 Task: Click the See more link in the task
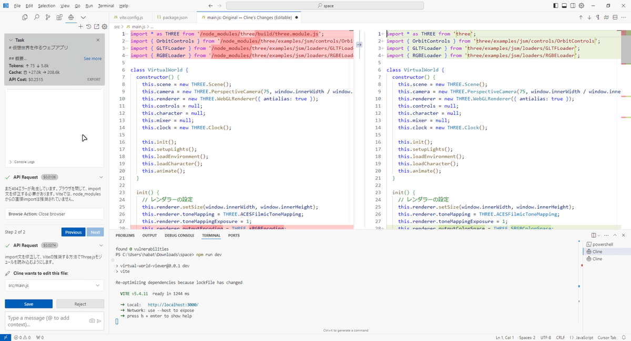[93, 58]
